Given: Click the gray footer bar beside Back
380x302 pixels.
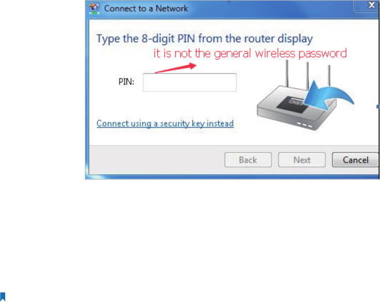Looking at the screenshot, I should pyautogui.click(x=157, y=159).
